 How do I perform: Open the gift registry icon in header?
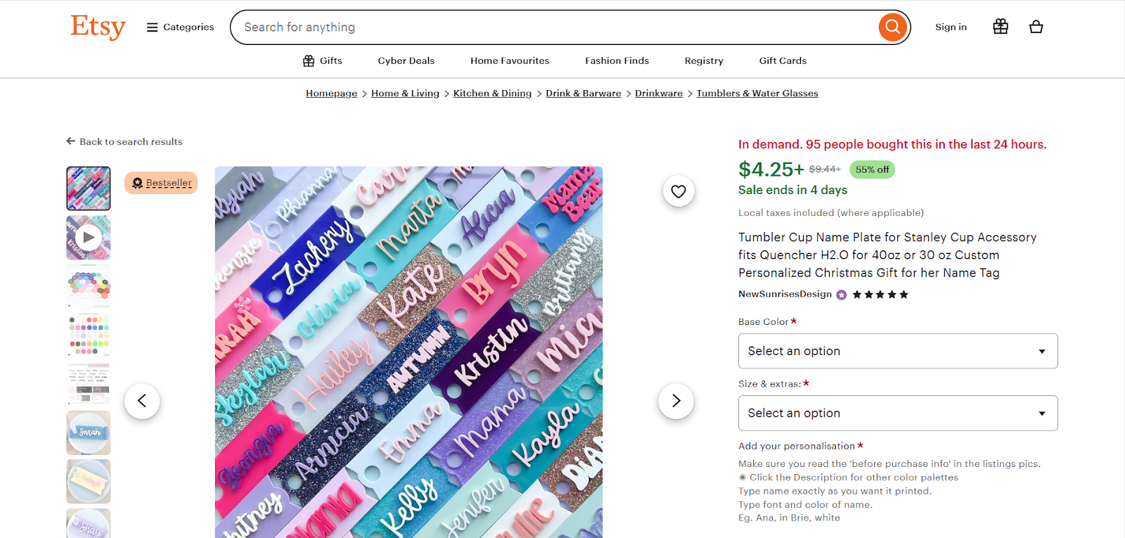pos(1001,27)
